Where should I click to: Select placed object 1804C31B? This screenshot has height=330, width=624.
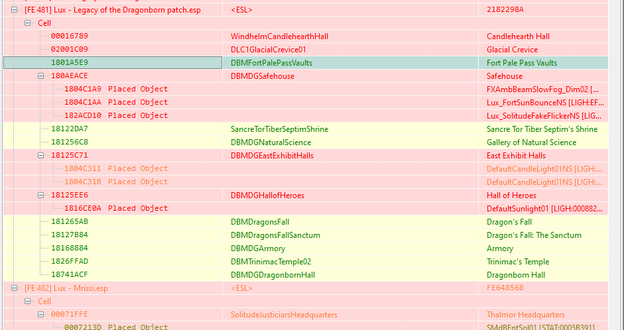[116, 182]
